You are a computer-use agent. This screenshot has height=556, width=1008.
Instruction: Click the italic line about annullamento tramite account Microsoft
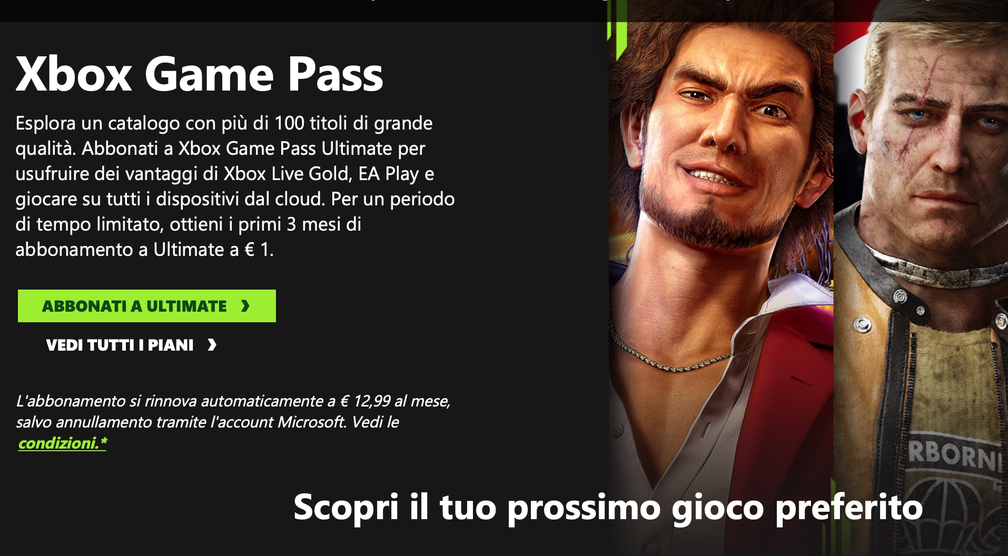click(x=207, y=422)
